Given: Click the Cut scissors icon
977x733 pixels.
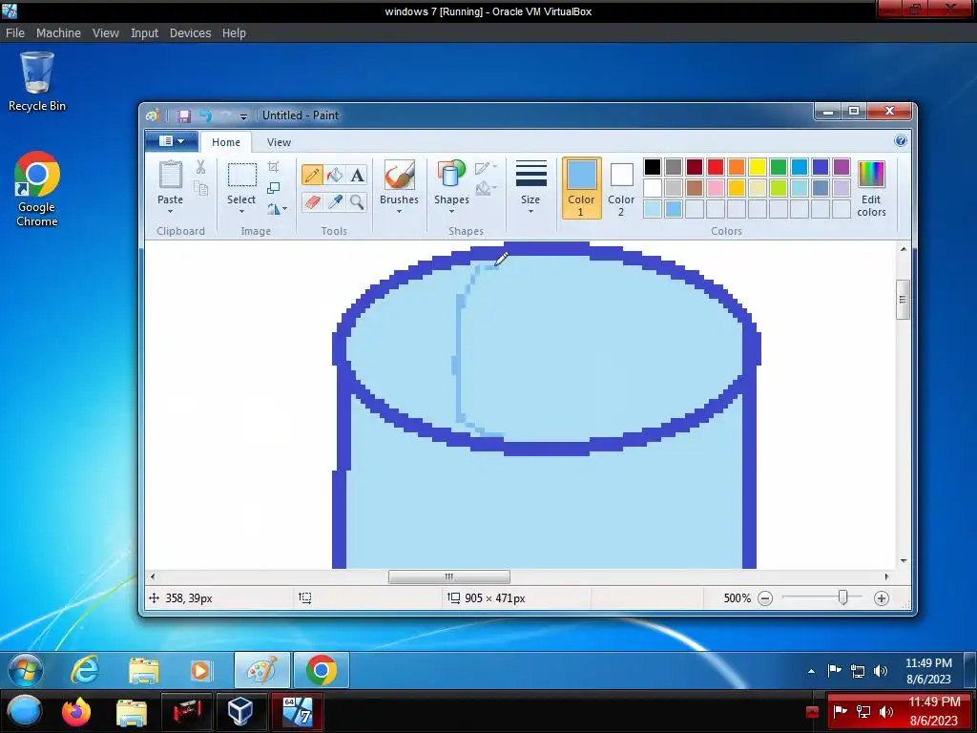Looking at the screenshot, I should [200, 166].
